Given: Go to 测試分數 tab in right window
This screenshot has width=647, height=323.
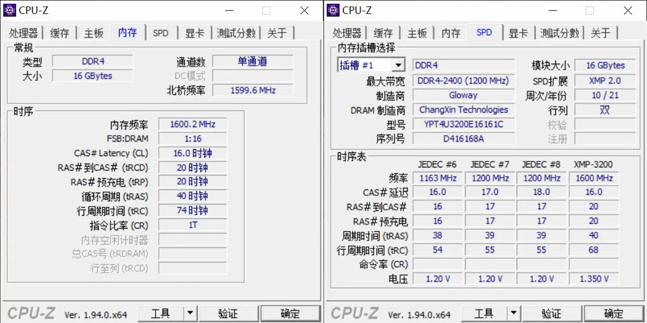Looking at the screenshot, I should [560, 33].
